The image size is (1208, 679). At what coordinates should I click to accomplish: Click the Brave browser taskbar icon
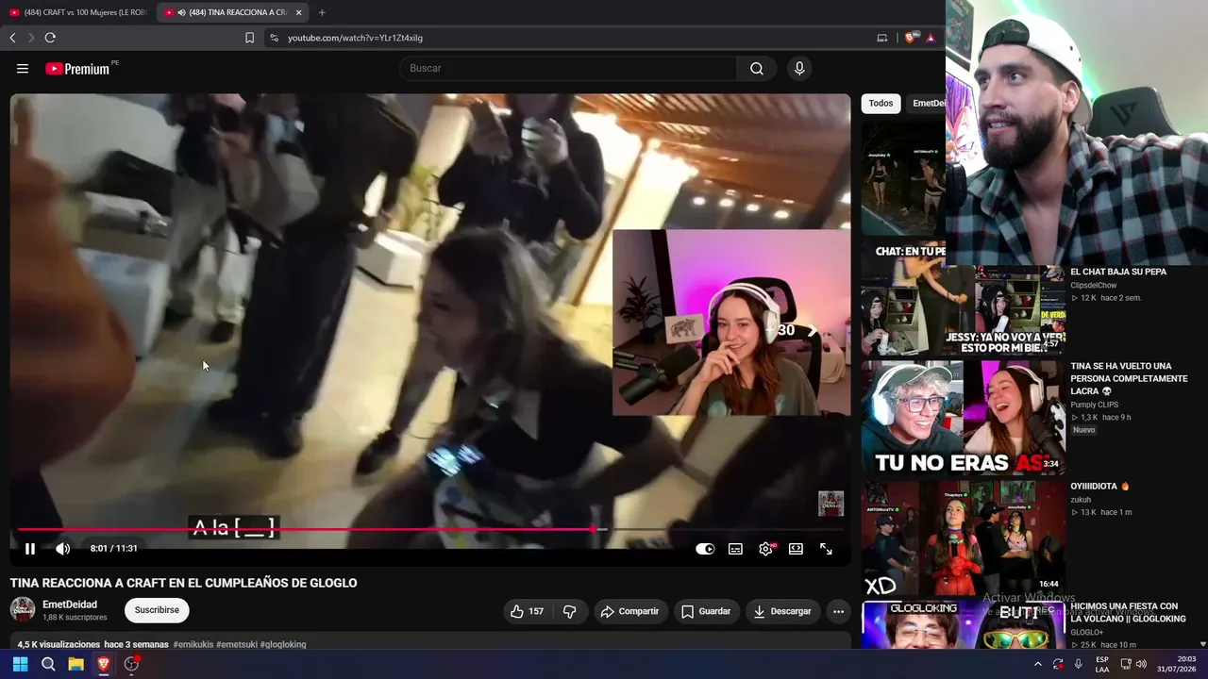(104, 664)
